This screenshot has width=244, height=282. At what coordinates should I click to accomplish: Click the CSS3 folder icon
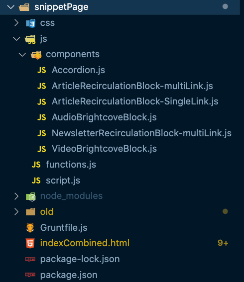point(30,23)
